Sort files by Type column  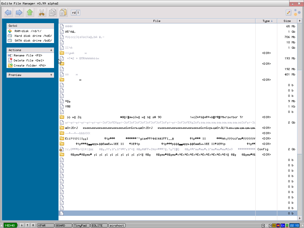point(266,21)
